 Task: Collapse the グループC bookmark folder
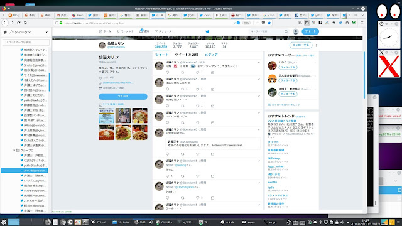(x=14, y=151)
